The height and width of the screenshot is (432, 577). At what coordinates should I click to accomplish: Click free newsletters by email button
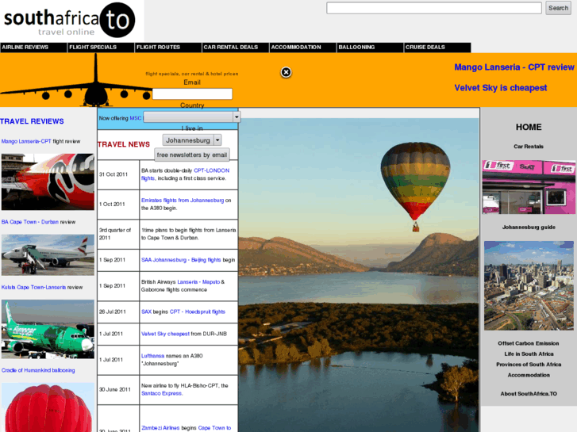(192, 155)
